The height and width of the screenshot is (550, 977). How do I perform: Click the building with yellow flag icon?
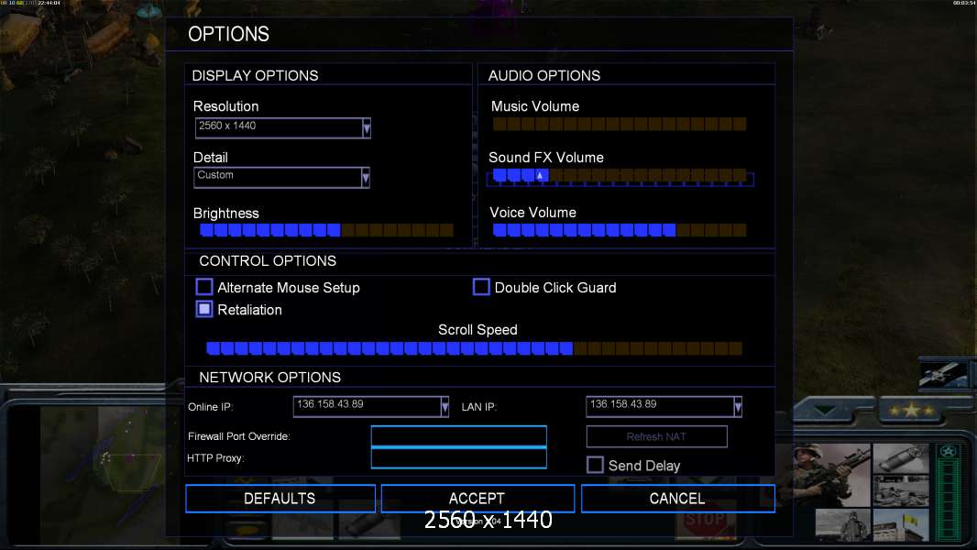click(x=901, y=524)
